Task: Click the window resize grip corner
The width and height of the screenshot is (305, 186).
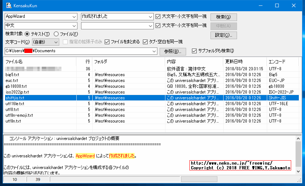Action: pos(299,180)
